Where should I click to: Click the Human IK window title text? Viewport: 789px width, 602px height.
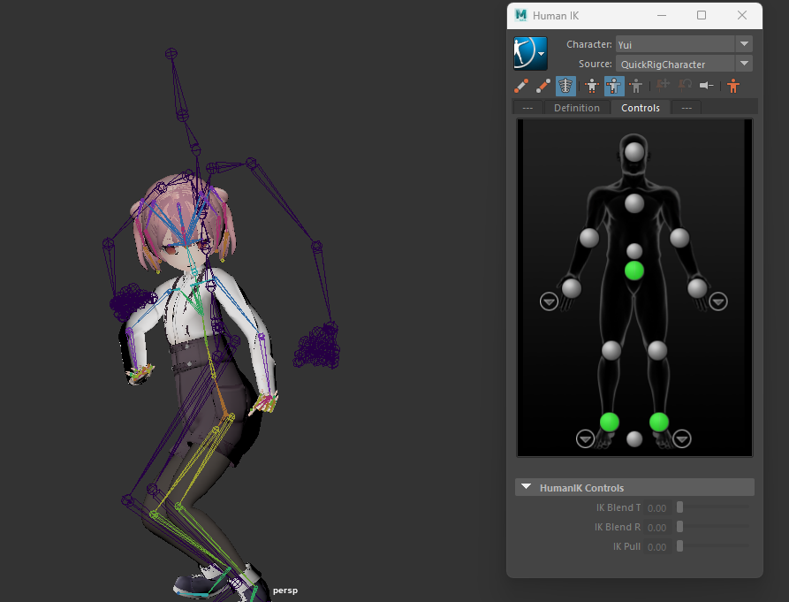[x=556, y=16]
